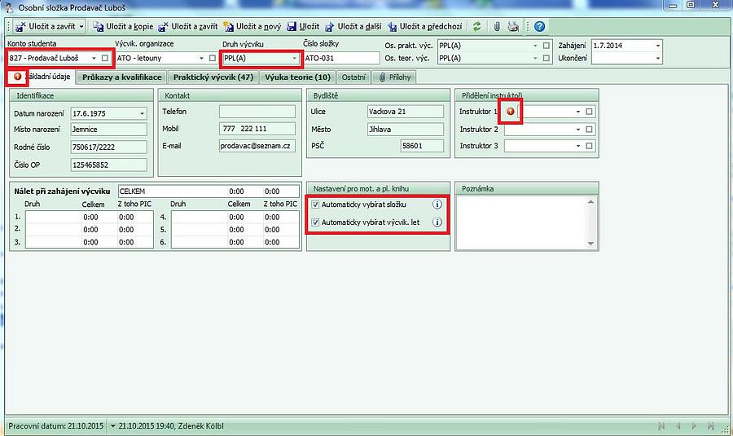Open the Datum narození date dropdown
The height and width of the screenshot is (436, 733).
pyautogui.click(x=142, y=112)
